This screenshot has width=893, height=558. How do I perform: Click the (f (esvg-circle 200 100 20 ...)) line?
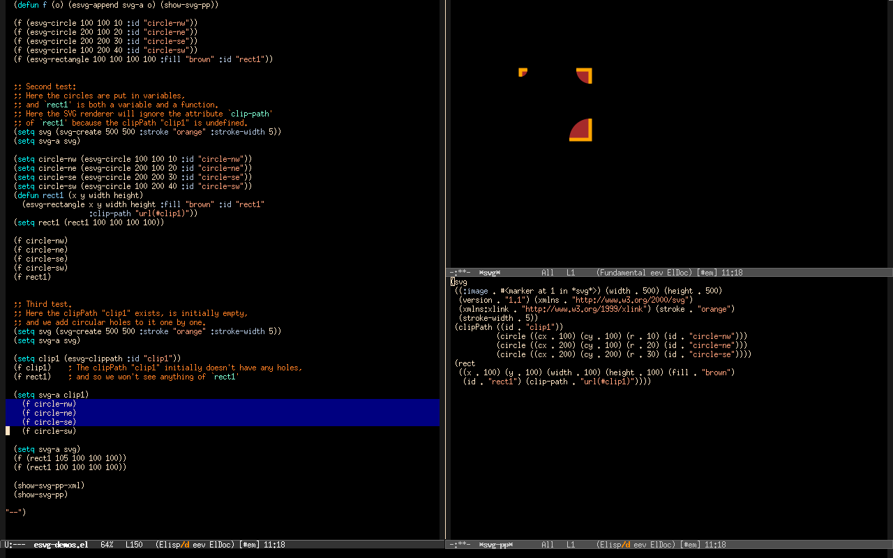pyautogui.click(x=105, y=32)
